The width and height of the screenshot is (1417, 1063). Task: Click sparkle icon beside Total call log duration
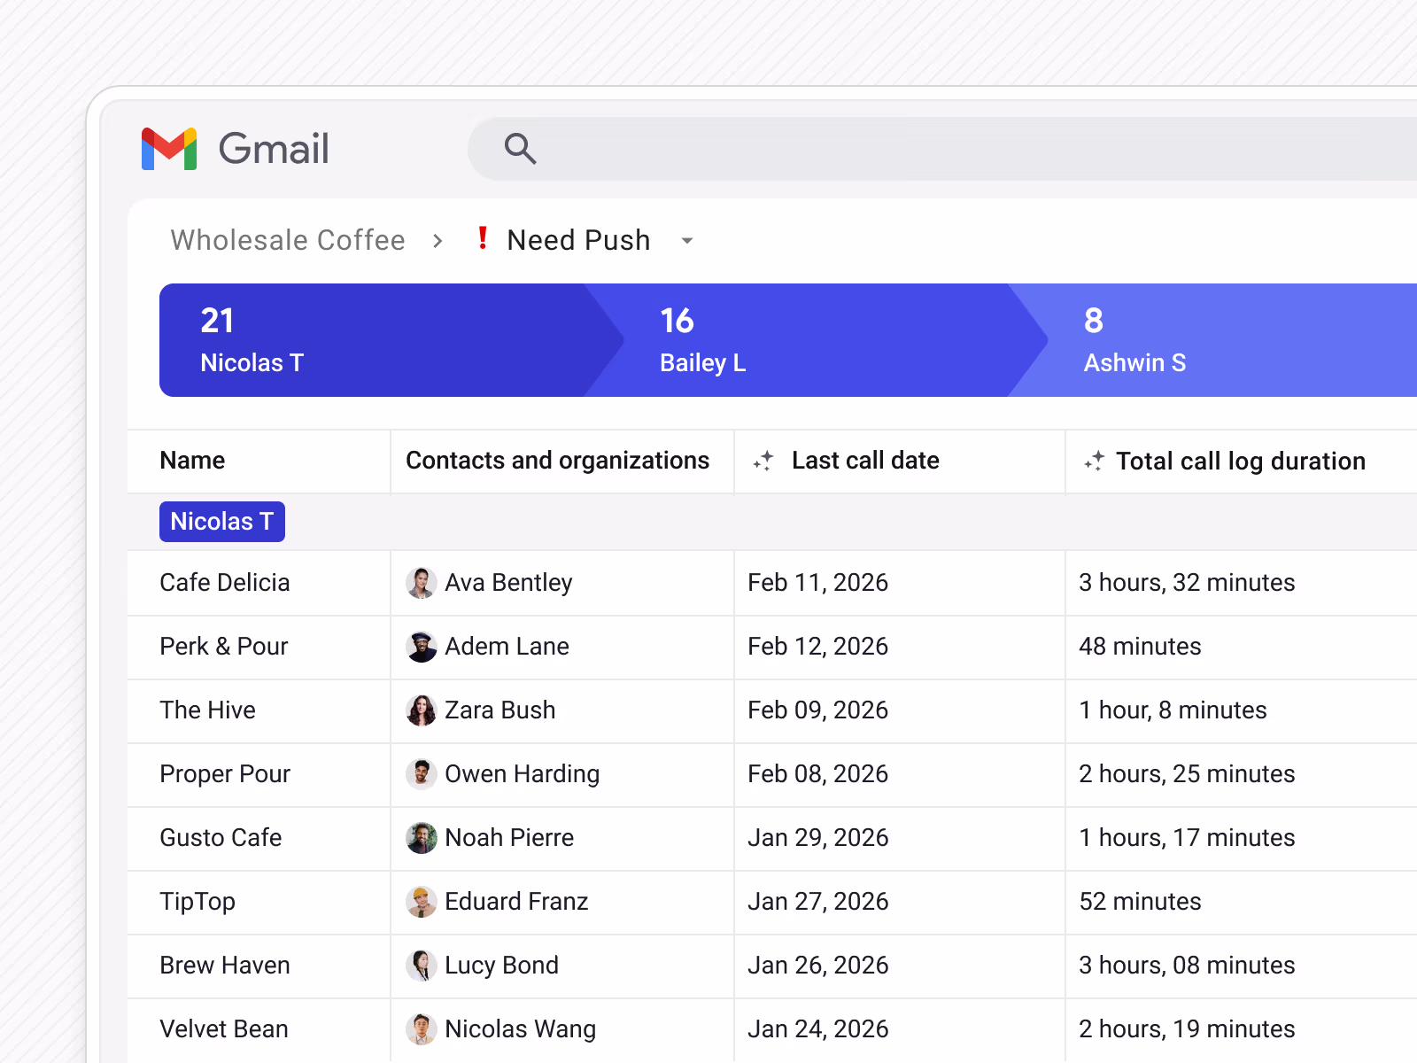coord(1095,461)
